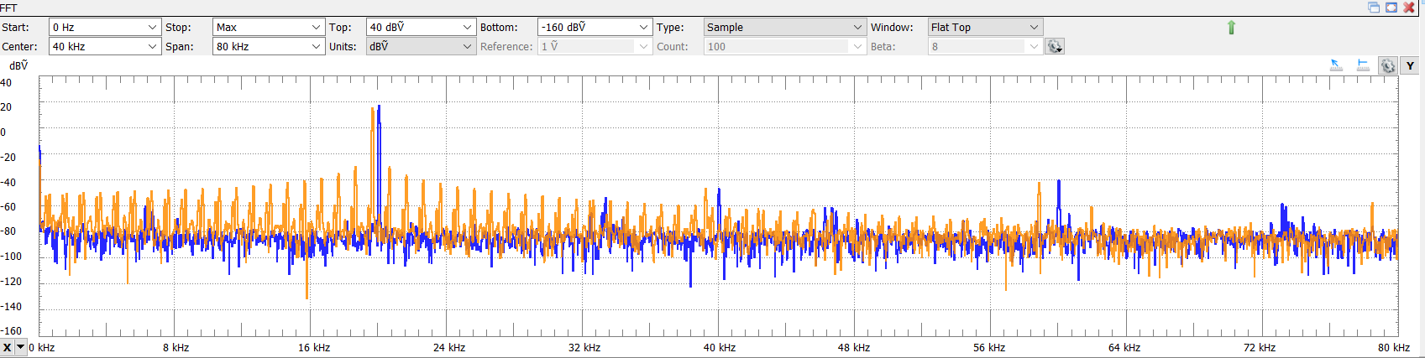The image size is (1425, 358).
Task: Click the Bottom field showing -160 dBV
Action: [586, 28]
